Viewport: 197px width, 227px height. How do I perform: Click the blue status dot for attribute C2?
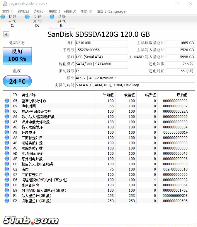[x=7, y=169]
